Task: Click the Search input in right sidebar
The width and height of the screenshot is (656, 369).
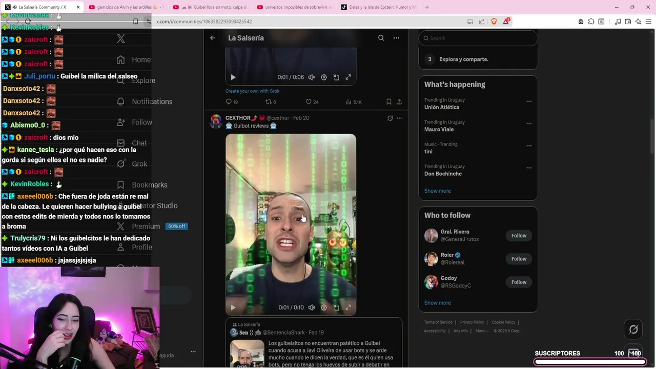Action: pos(478,38)
